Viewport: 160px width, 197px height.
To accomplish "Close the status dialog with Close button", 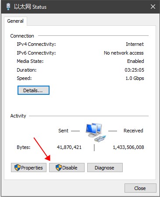I will coord(140,188).
